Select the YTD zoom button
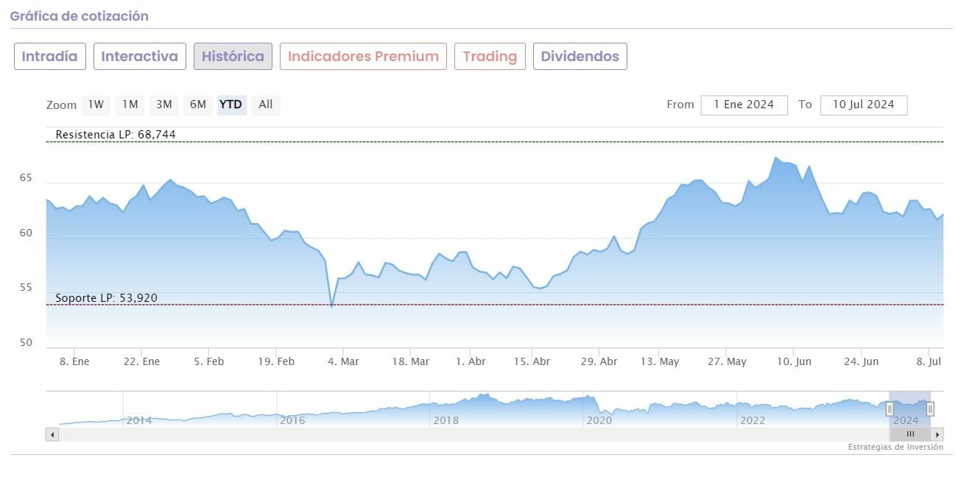The width and height of the screenshot is (961, 477). click(230, 105)
